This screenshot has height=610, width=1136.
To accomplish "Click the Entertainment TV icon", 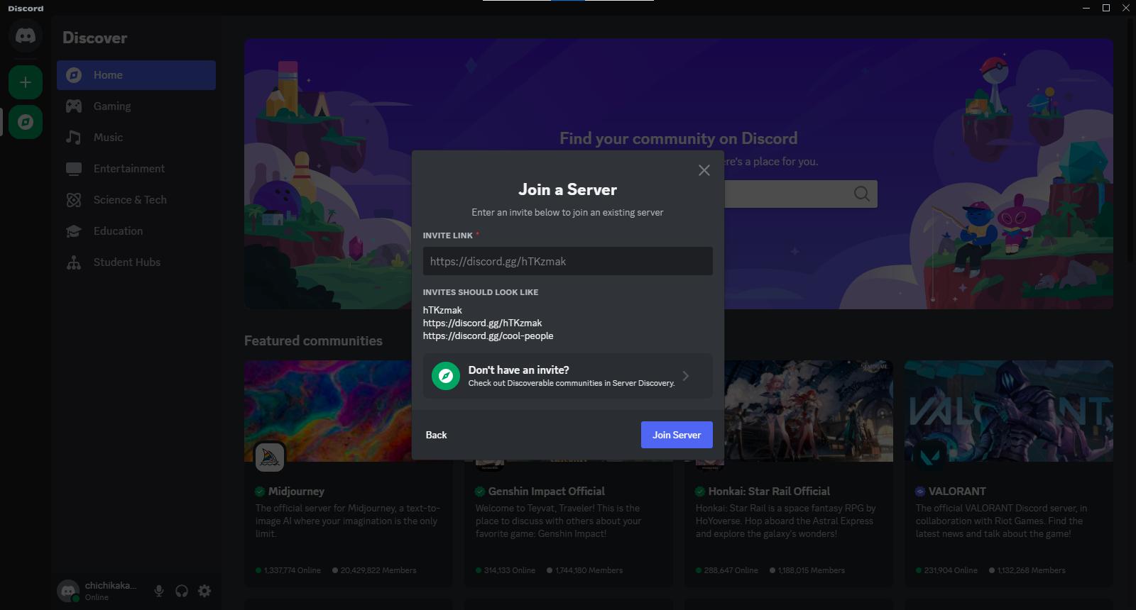I will (74, 169).
